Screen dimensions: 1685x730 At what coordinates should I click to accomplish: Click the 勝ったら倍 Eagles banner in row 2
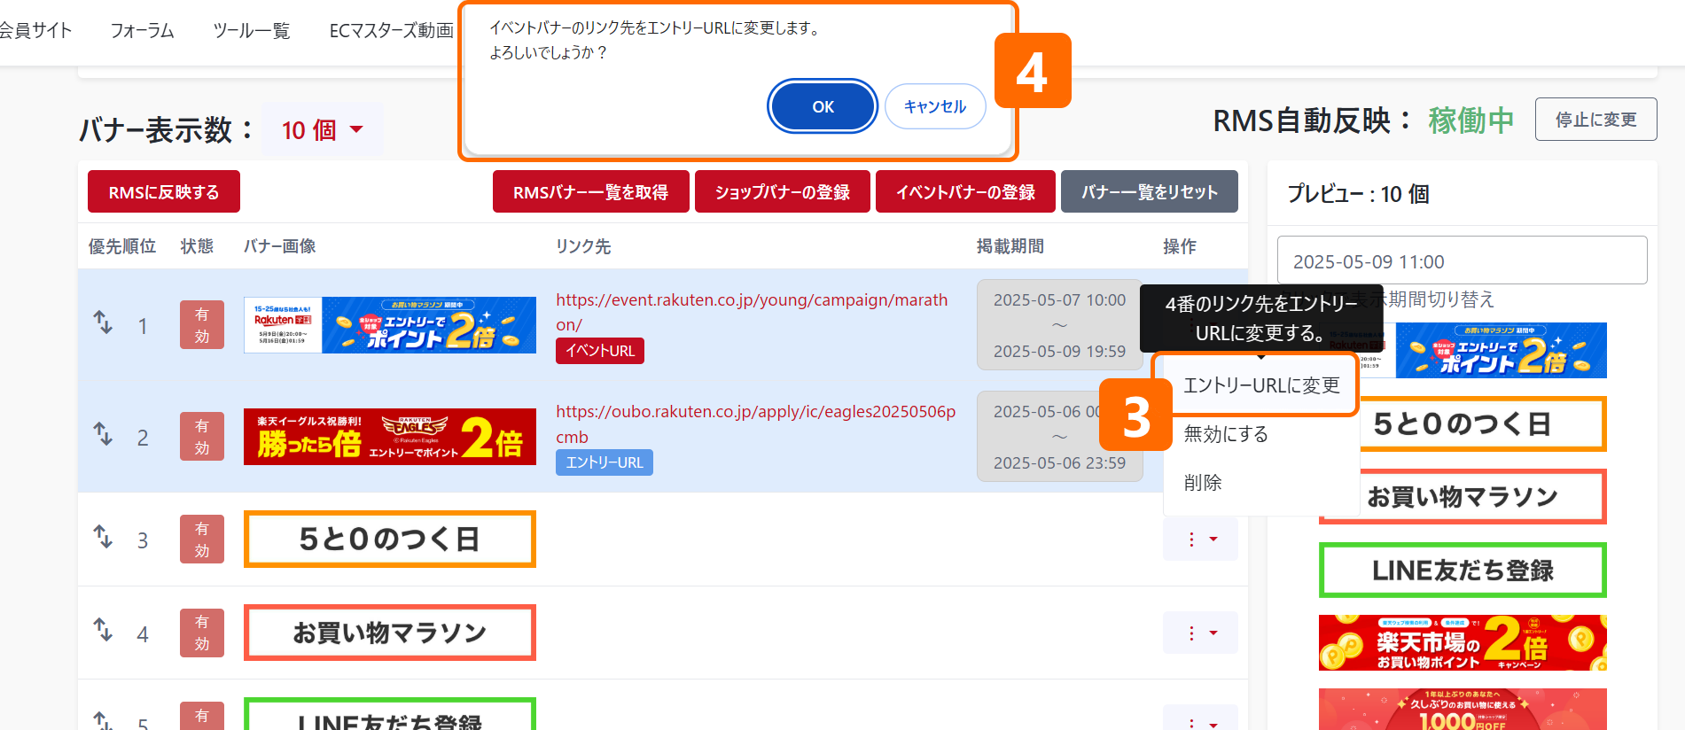coord(390,437)
